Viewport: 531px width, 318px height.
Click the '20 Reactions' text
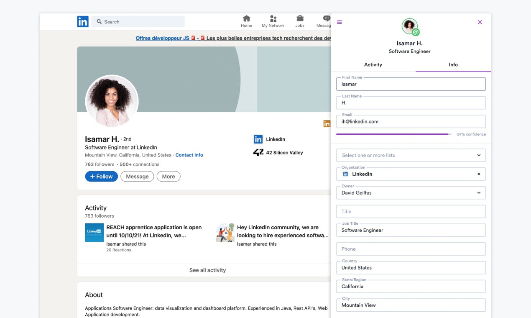[x=119, y=250]
